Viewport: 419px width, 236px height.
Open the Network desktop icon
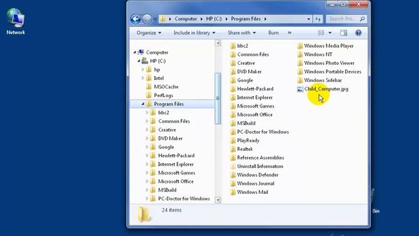click(16, 22)
